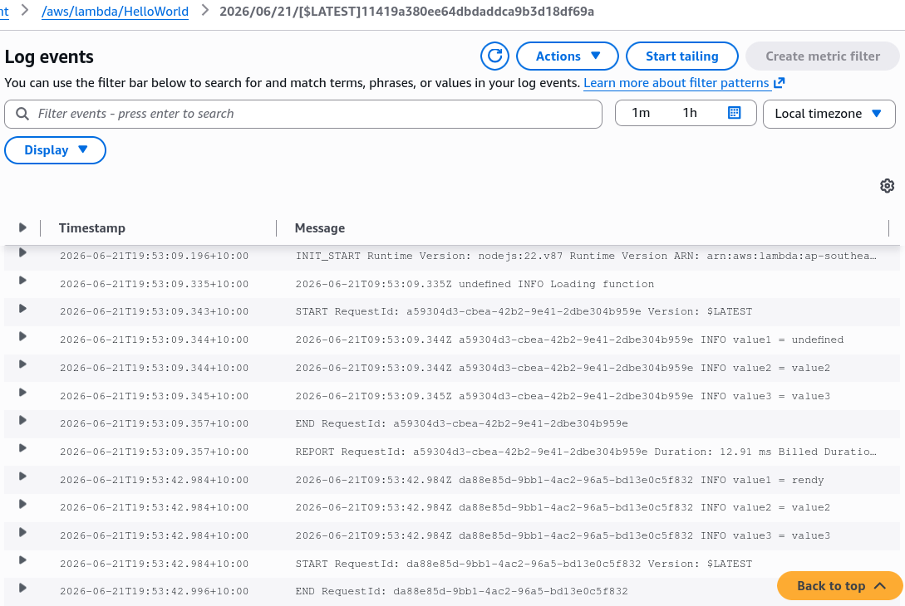Expand the 19:53:42.984 'value3 = value3' row
The width and height of the screenshot is (905, 606).
coord(22,532)
